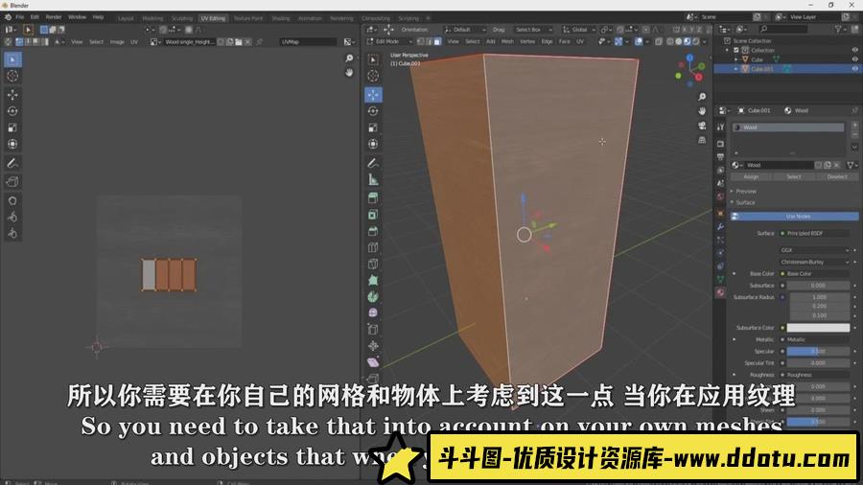
Task: Select the 3D viewport Move tool
Action: point(373,95)
